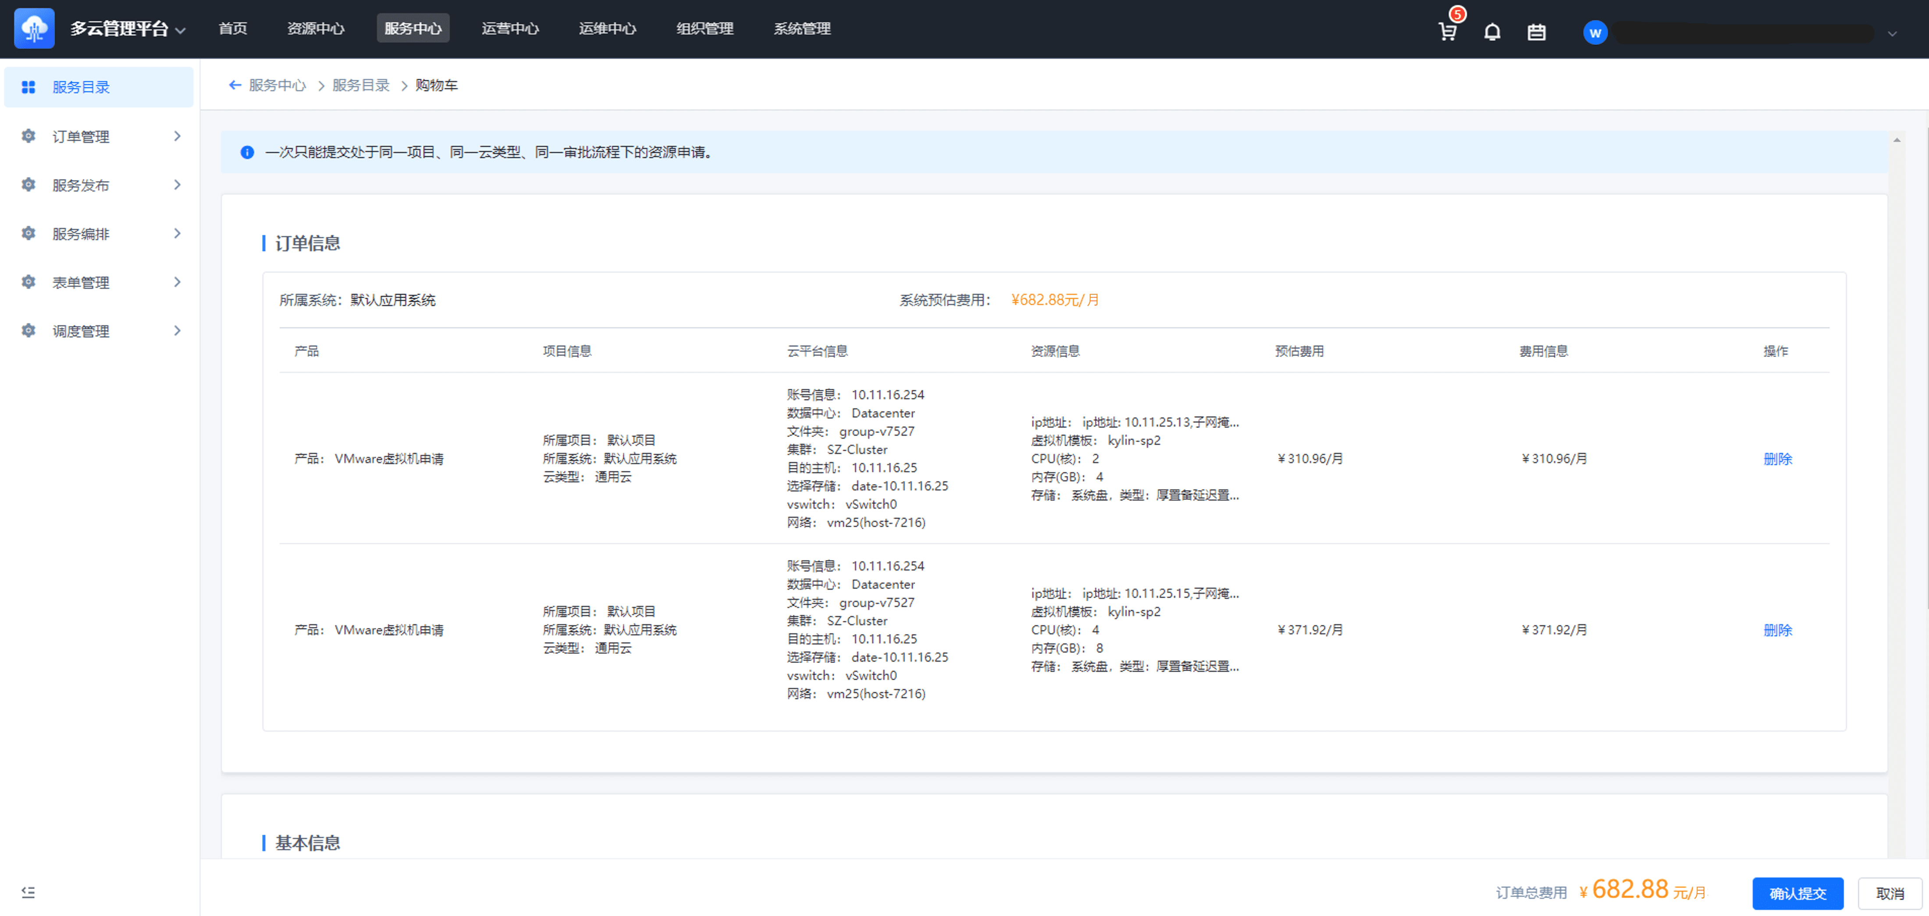This screenshot has height=916, width=1929.
Task: Open the shopping cart icon
Action: pyautogui.click(x=1447, y=32)
